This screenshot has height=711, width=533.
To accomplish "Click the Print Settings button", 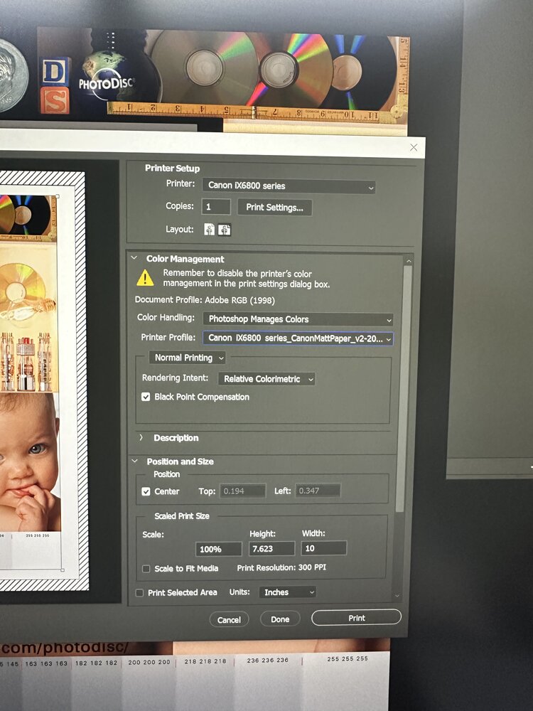I will (x=275, y=208).
